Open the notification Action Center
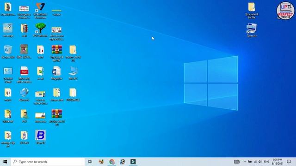 coord(289,162)
